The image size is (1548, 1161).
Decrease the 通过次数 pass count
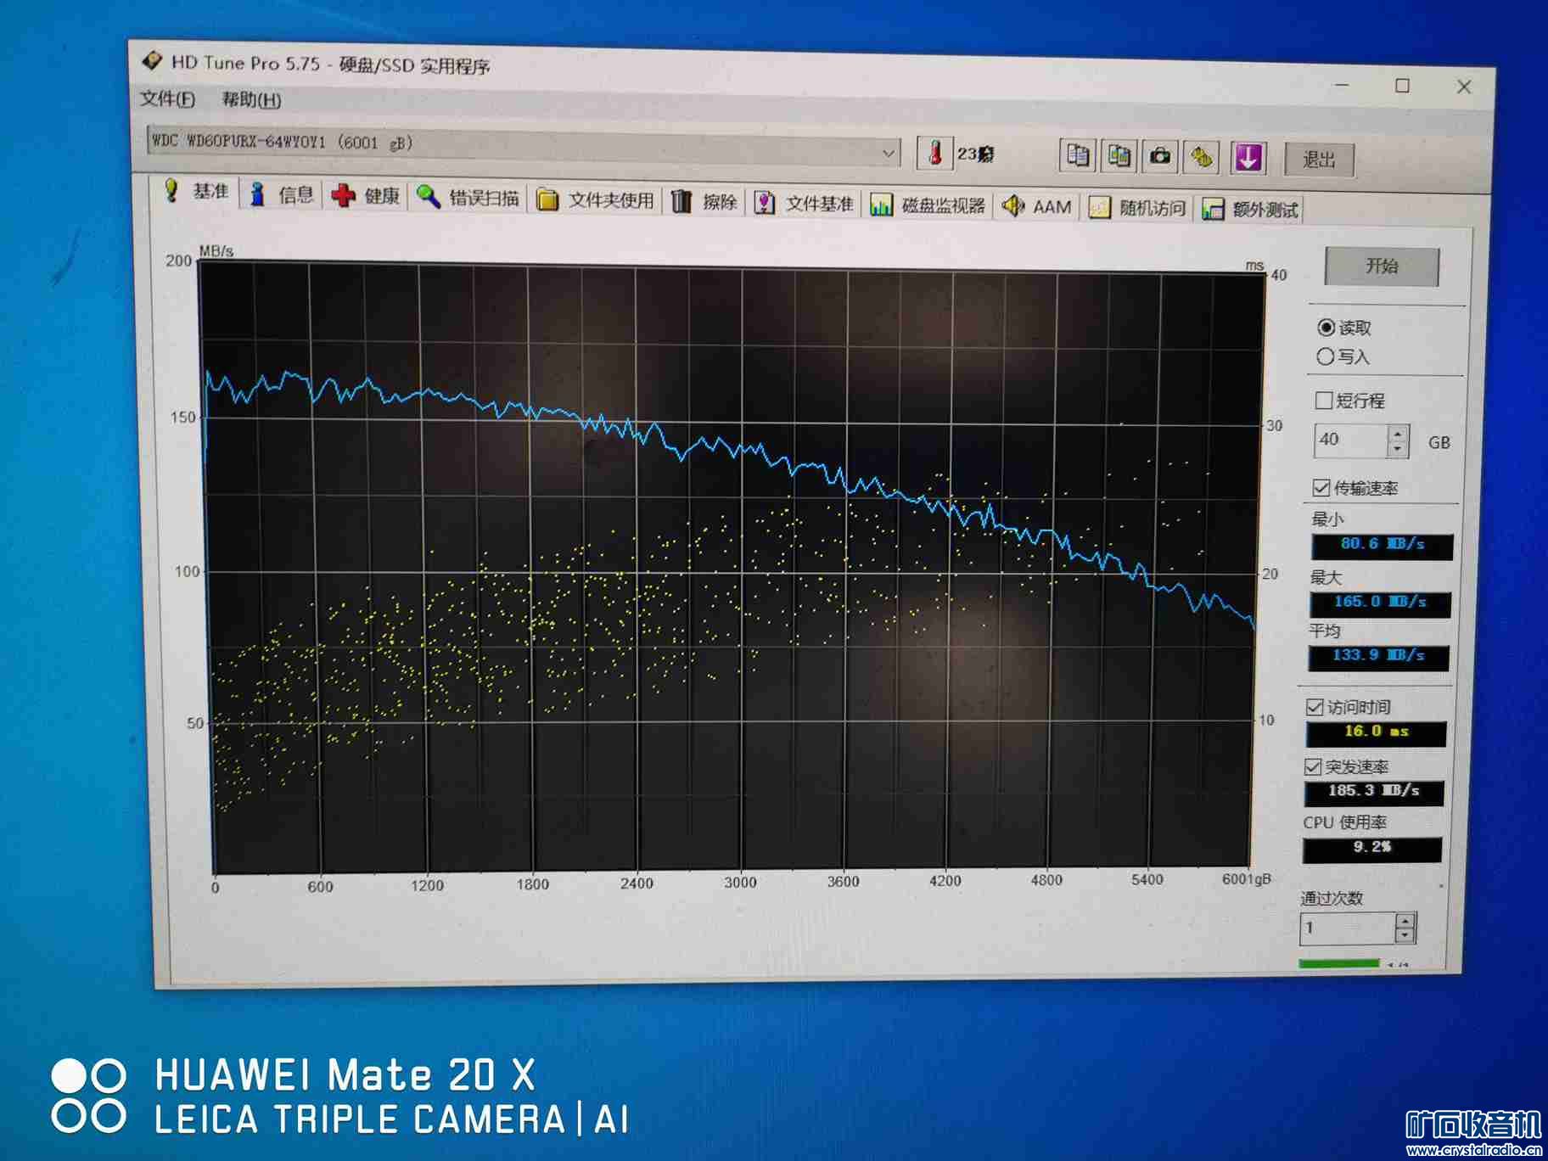[1405, 934]
